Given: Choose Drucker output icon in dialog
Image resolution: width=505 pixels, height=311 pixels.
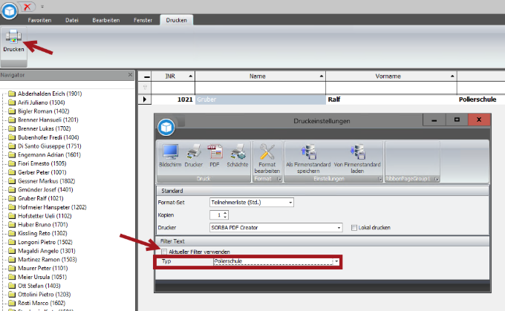Looking at the screenshot, I should point(194,154).
